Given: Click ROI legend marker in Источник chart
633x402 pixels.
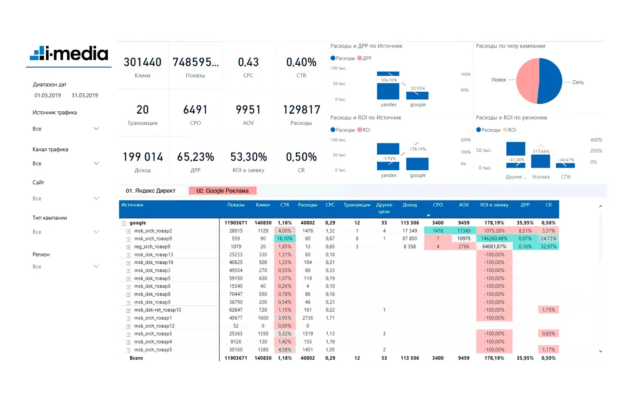Looking at the screenshot, I should tap(360, 130).
